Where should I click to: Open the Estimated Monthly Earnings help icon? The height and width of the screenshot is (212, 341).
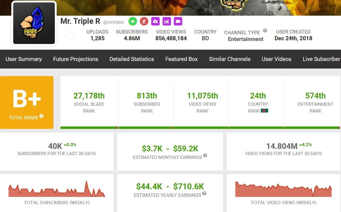205,156
